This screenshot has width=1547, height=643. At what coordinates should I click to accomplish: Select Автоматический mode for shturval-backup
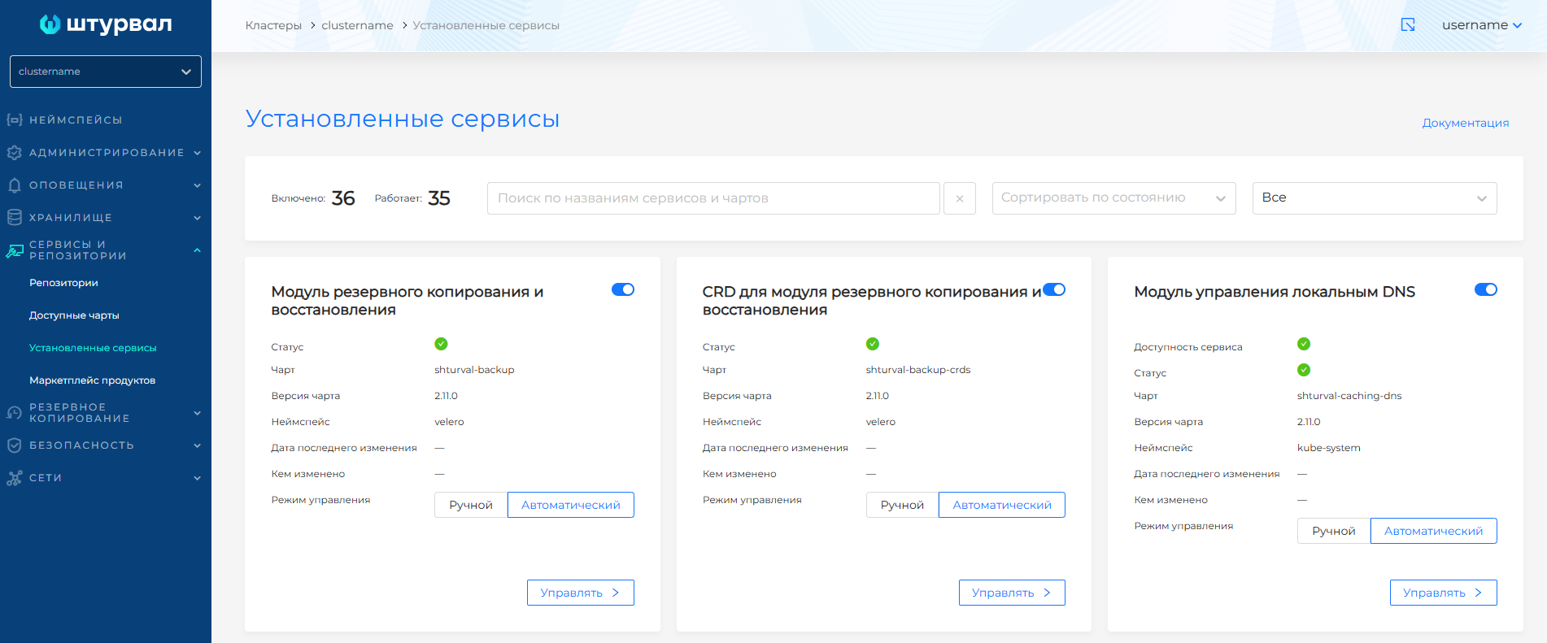[x=571, y=505]
